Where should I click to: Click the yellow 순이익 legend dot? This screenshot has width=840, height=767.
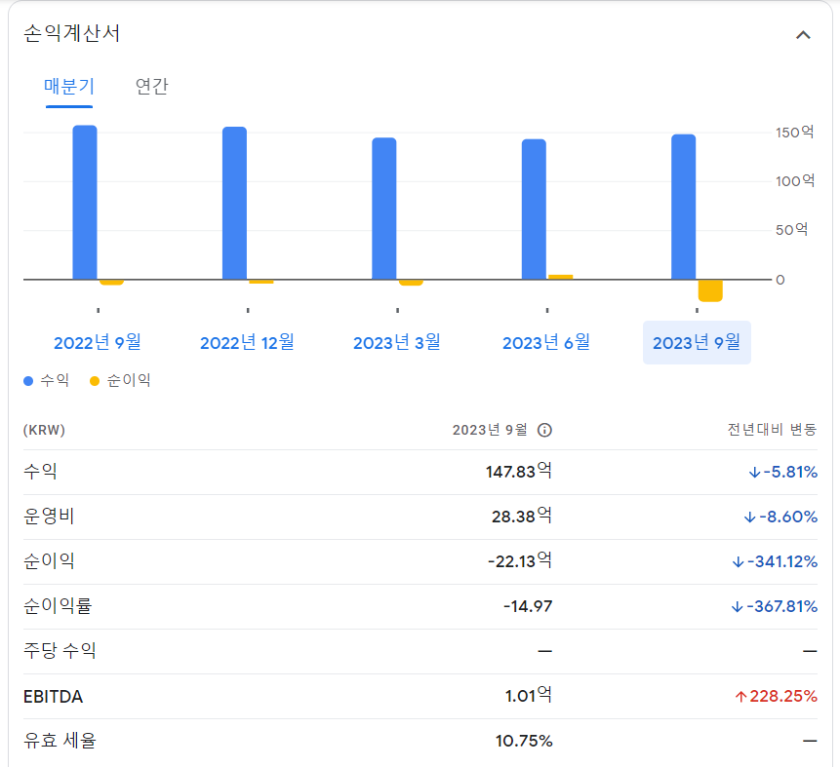click(95, 380)
